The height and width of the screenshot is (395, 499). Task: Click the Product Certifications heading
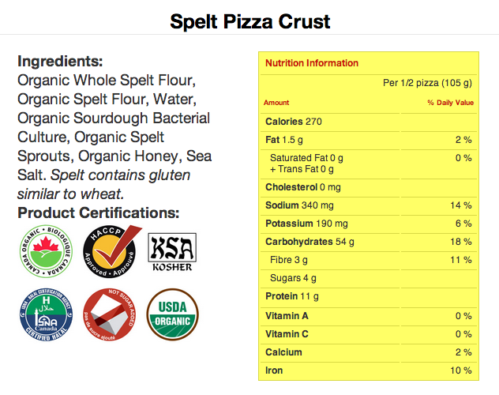click(99, 213)
